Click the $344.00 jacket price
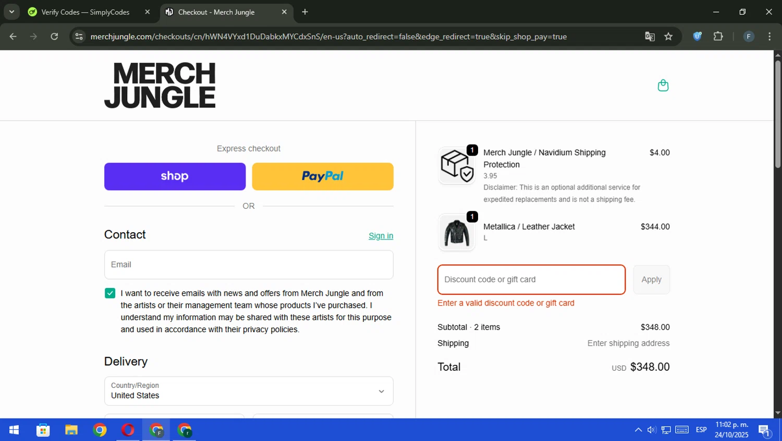Image resolution: width=782 pixels, height=441 pixels. (x=655, y=226)
